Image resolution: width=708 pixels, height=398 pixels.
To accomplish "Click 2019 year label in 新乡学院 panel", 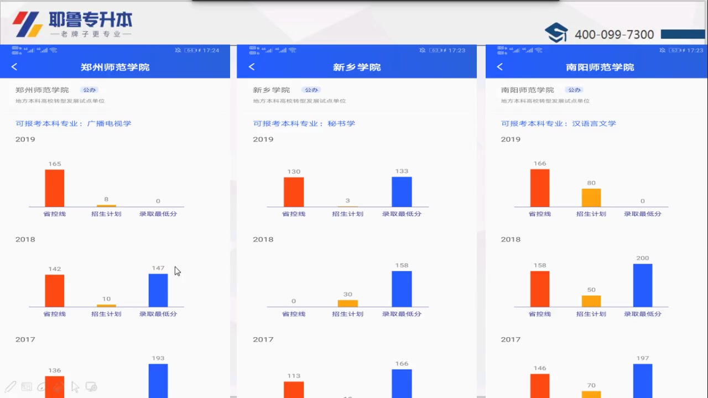I will (263, 139).
